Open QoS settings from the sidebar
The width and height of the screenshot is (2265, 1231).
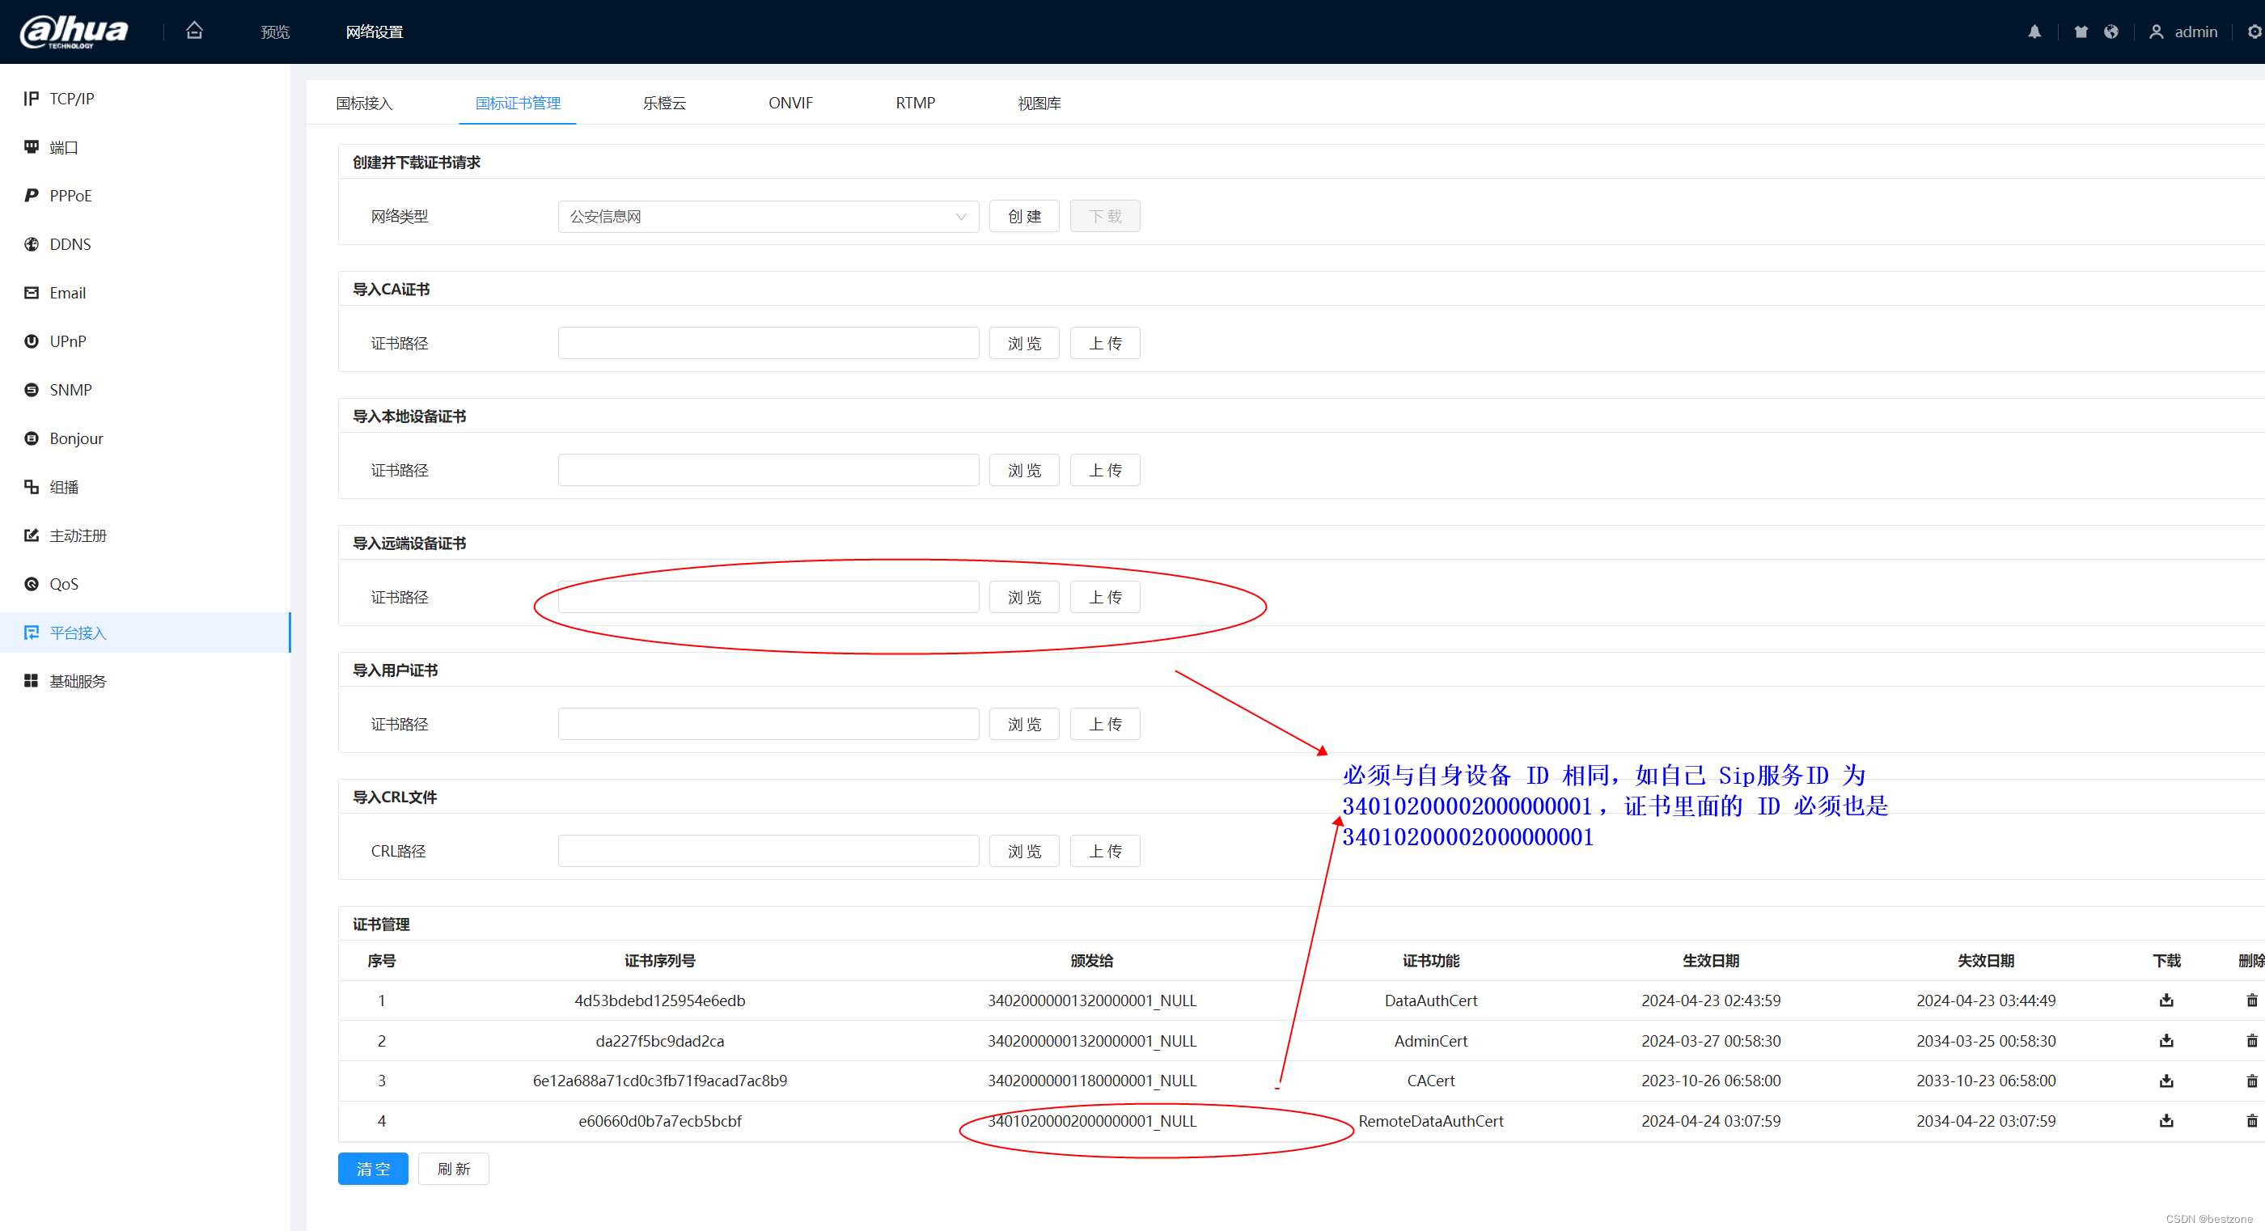(63, 583)
